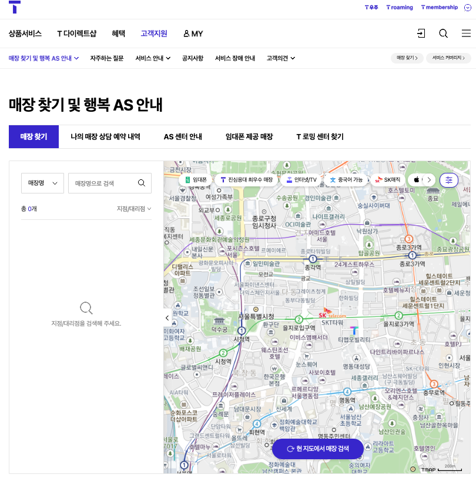Click the T store marker near 티맵모빌리티
Image resolution: width=476 pixels, height=481 pixels.
point(354,330)
